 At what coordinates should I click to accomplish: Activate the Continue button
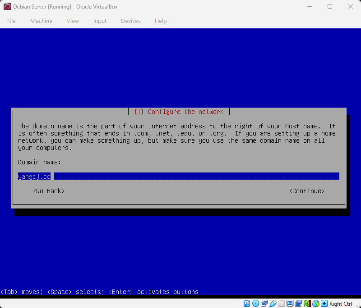pyautogui.click(x=307, y=191)
